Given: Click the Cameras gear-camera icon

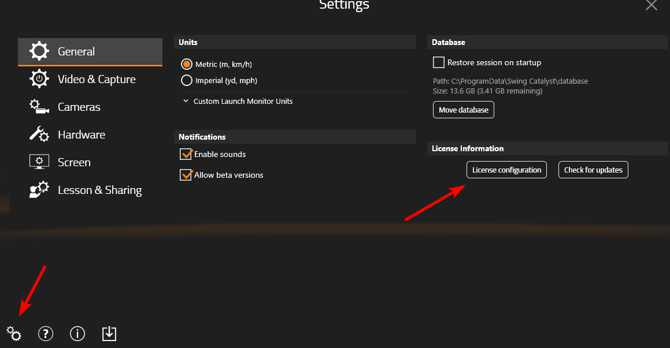Looking at the screenshot, I should point(39,107).
